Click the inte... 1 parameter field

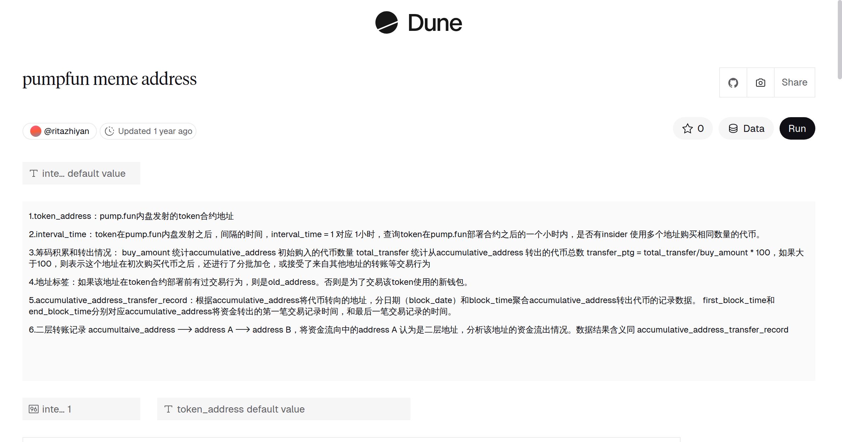coord(81,409)
